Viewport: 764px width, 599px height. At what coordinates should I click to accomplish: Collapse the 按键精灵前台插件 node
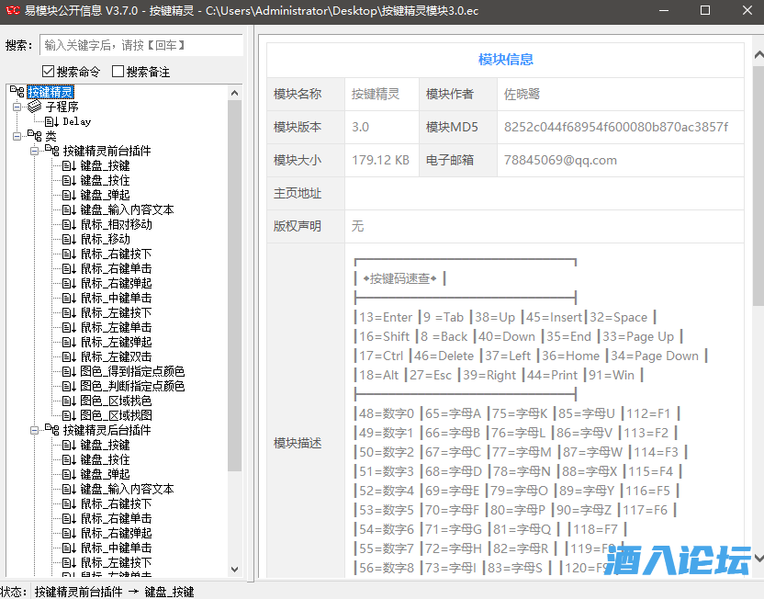(34, 151)
